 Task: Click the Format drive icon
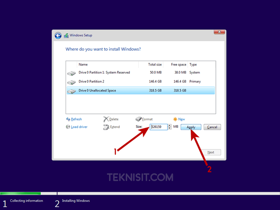138,119
